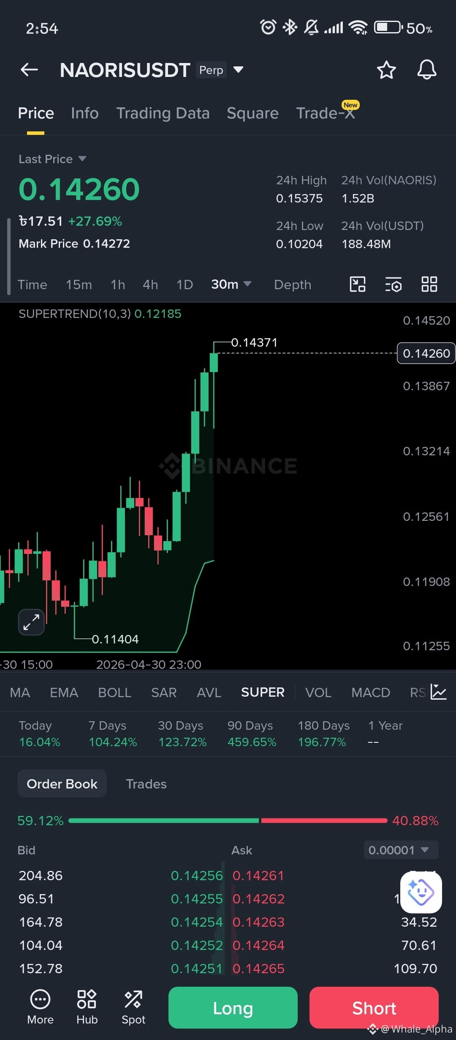This screenshot has height=1040, width=456.
Task: Tap the green bid ratio bar
Action: click(164, 821)
